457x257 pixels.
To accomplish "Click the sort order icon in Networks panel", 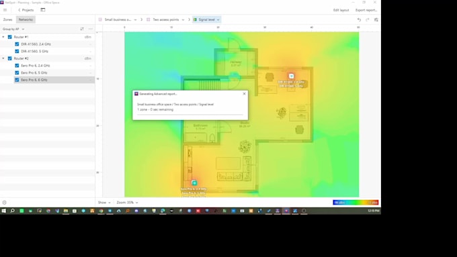I will (x=82, y=29).
